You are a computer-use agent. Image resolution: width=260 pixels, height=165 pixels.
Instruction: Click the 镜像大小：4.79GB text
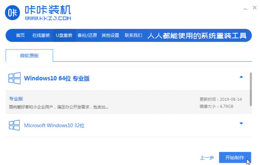pyautogui.click(x=216, y=106)
